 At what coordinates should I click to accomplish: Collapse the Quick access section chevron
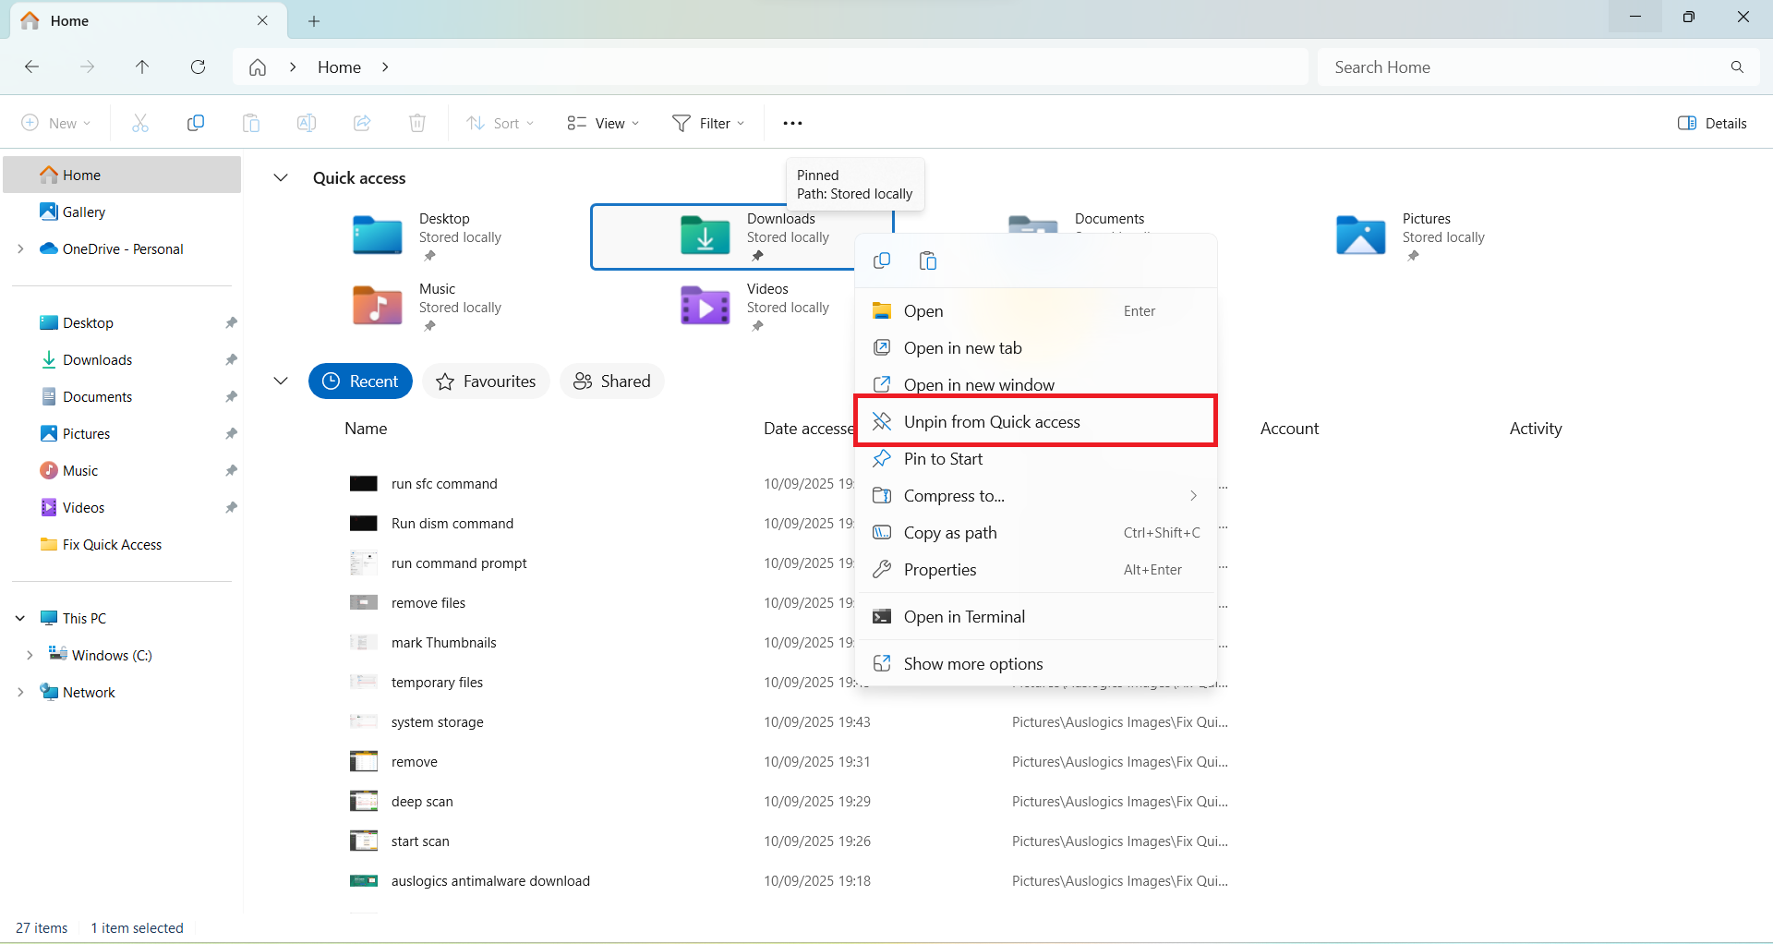pyautogui.click(x=281, y=177)
